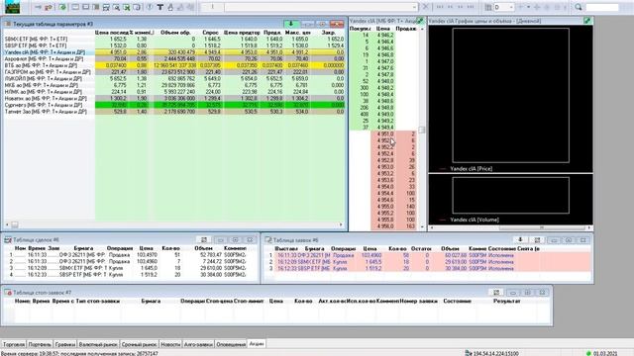Click the Объем обр. column header

tap(174, 33)
